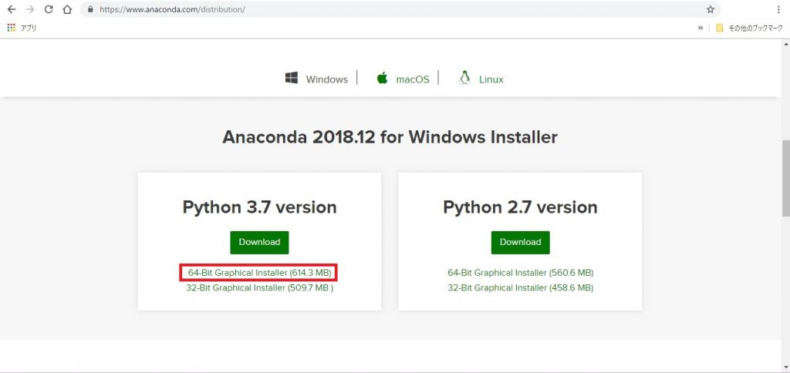This screenshot has height=373, width=790.
Task: Reload the page with the refresh icon
Action: [49, 9]
